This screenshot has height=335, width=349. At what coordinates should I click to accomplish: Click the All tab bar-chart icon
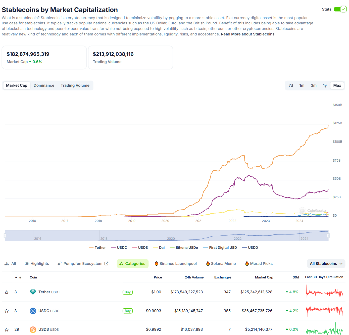(x=7, y=263)
